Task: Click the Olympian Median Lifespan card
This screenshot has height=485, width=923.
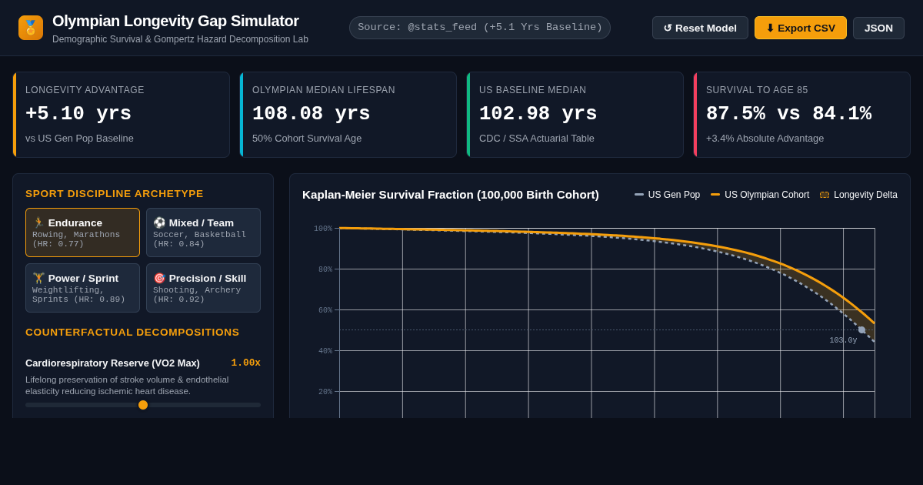Action: coord(348,115)
